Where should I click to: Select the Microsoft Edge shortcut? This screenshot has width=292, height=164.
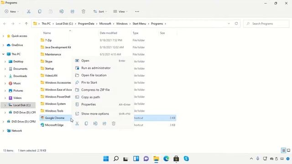point(54,125)
